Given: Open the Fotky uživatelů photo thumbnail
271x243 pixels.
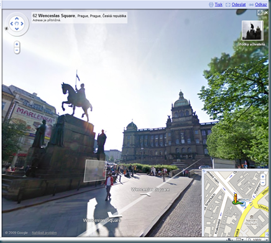Looking at the screenshot, I should pos(252,30).
